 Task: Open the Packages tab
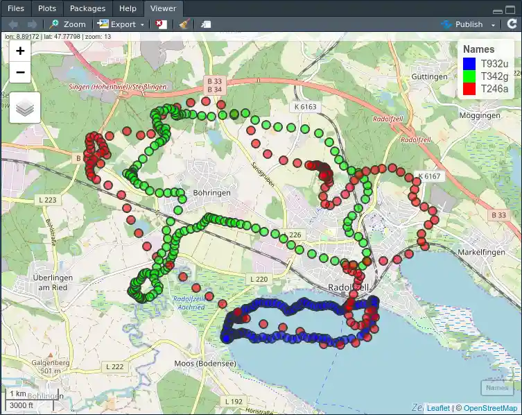[x=87, y=8]
